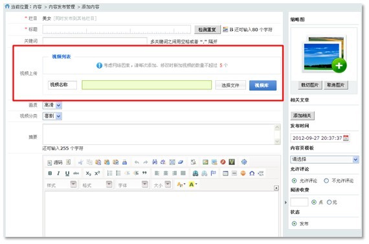Click the 视频库 button

tap(263, 85)
